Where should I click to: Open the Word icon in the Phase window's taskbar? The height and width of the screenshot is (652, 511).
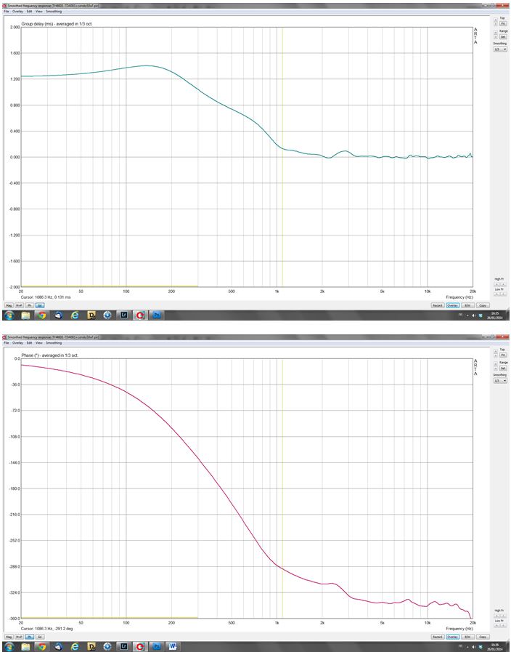point(173,647)
